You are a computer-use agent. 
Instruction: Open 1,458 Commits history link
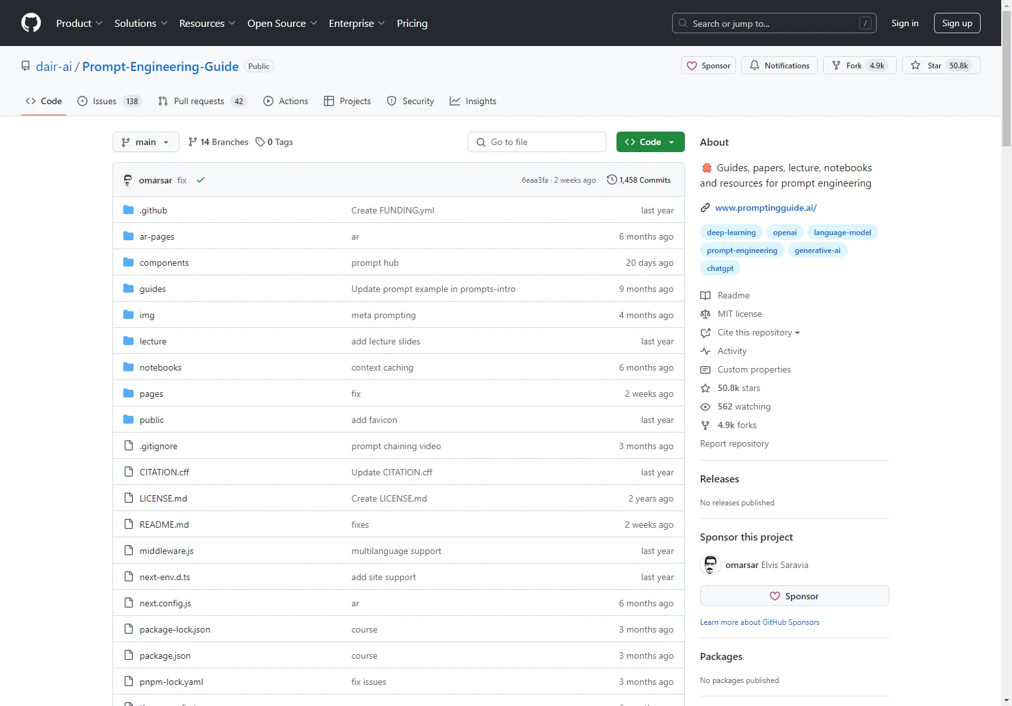click(639, 180)
